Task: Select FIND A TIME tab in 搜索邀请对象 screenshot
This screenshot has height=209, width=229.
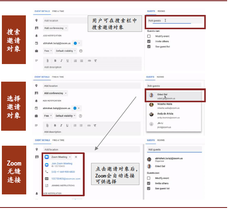Action: coord(58,11)
